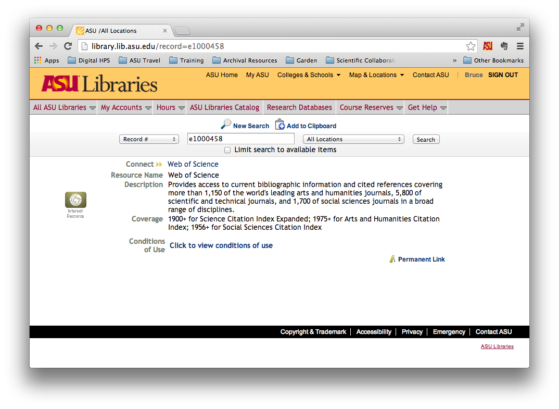Expand the Hours menu

coord(170,107)
